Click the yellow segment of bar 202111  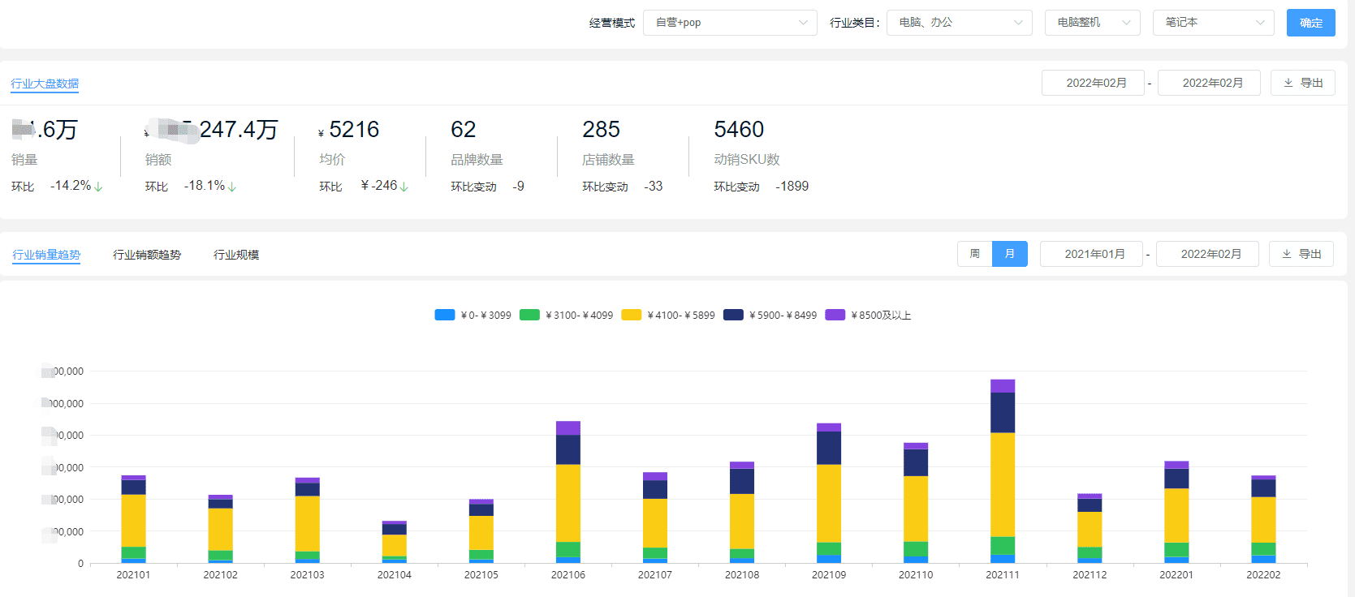coord(1003,484)
